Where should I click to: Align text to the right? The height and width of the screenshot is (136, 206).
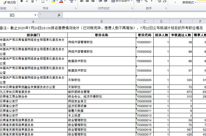click(x=93, y=1)
